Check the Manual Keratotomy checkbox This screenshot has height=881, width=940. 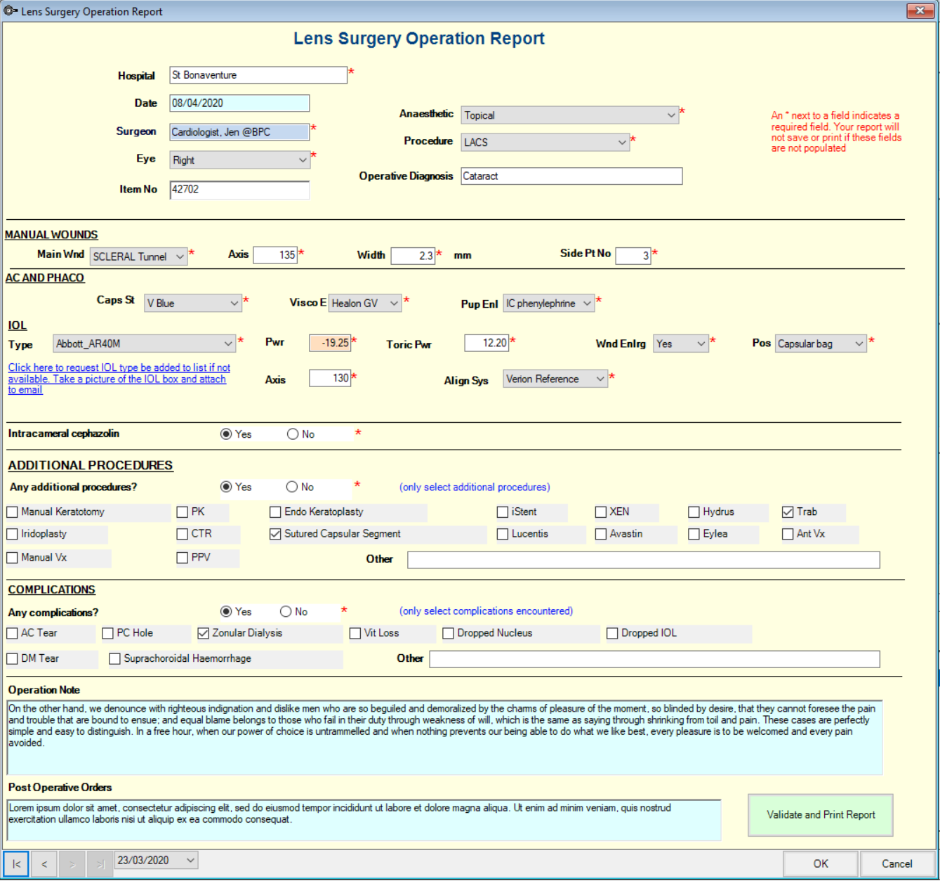[x=13, y=512]
